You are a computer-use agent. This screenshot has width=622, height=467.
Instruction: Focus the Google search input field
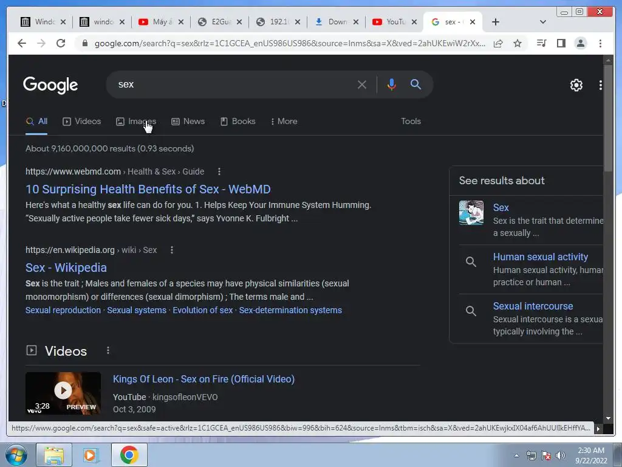[x=234, y=85]
